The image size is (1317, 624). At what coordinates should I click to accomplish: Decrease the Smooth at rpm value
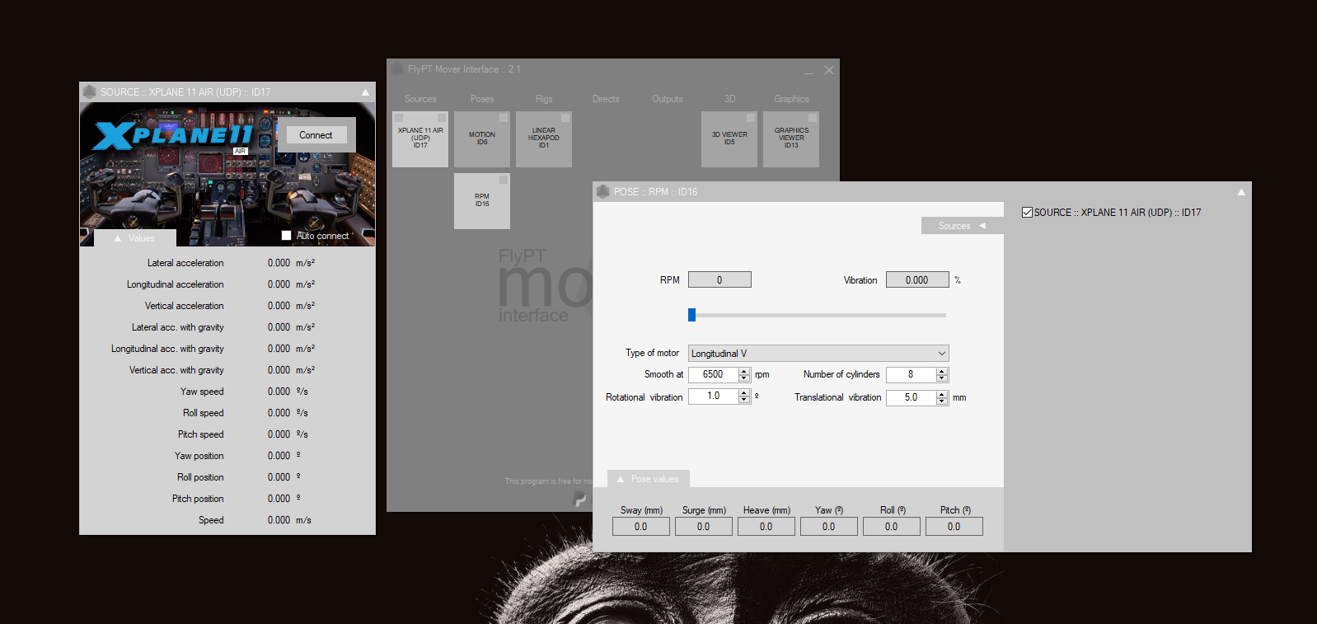tap(744, 378)
